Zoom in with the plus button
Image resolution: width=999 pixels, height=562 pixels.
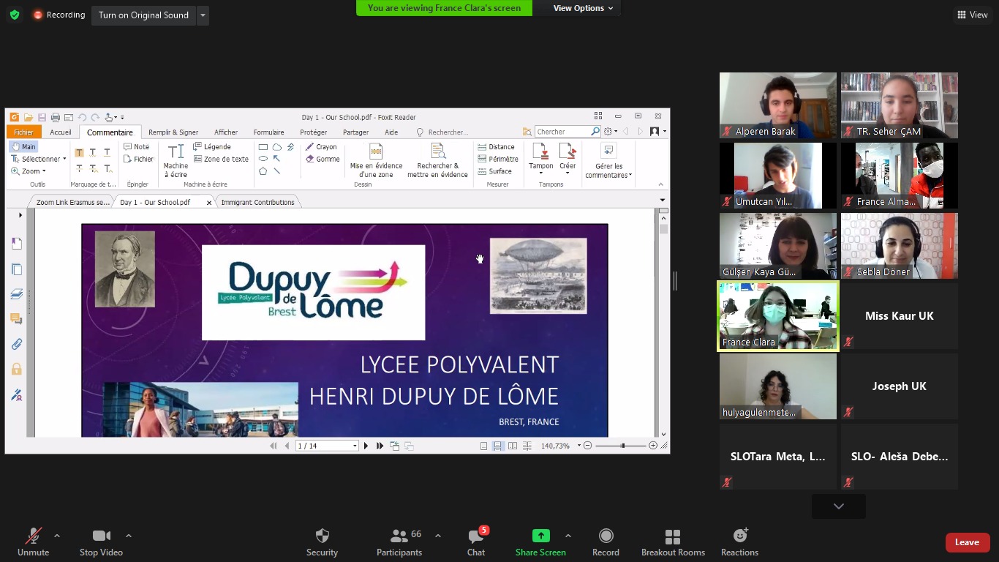point(653,446)
